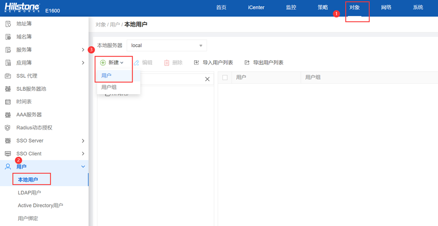Viewport: 438px width, 226px height.
Task: Click the 地址簿 sidebar icon
Action: tap(8, 24)
